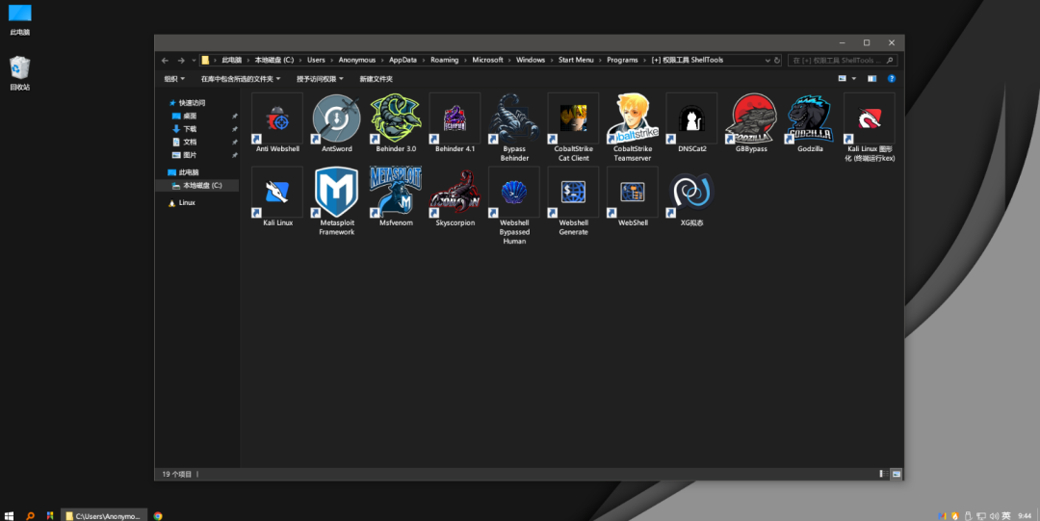The width and height of the screenshot is (1040, 521).
Task: Click the File Explorer taskbar button
Action: [x=104, y=515]
